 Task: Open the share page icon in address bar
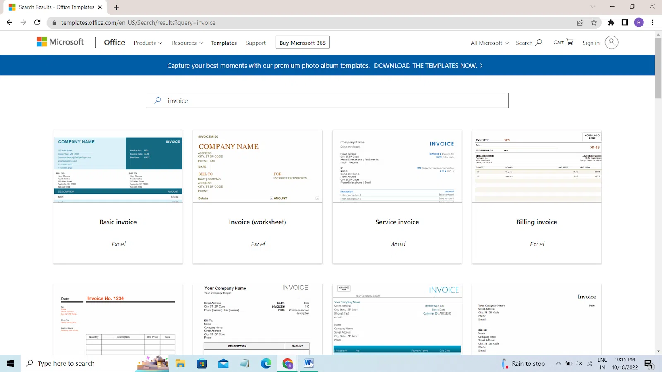click(580, 23)
